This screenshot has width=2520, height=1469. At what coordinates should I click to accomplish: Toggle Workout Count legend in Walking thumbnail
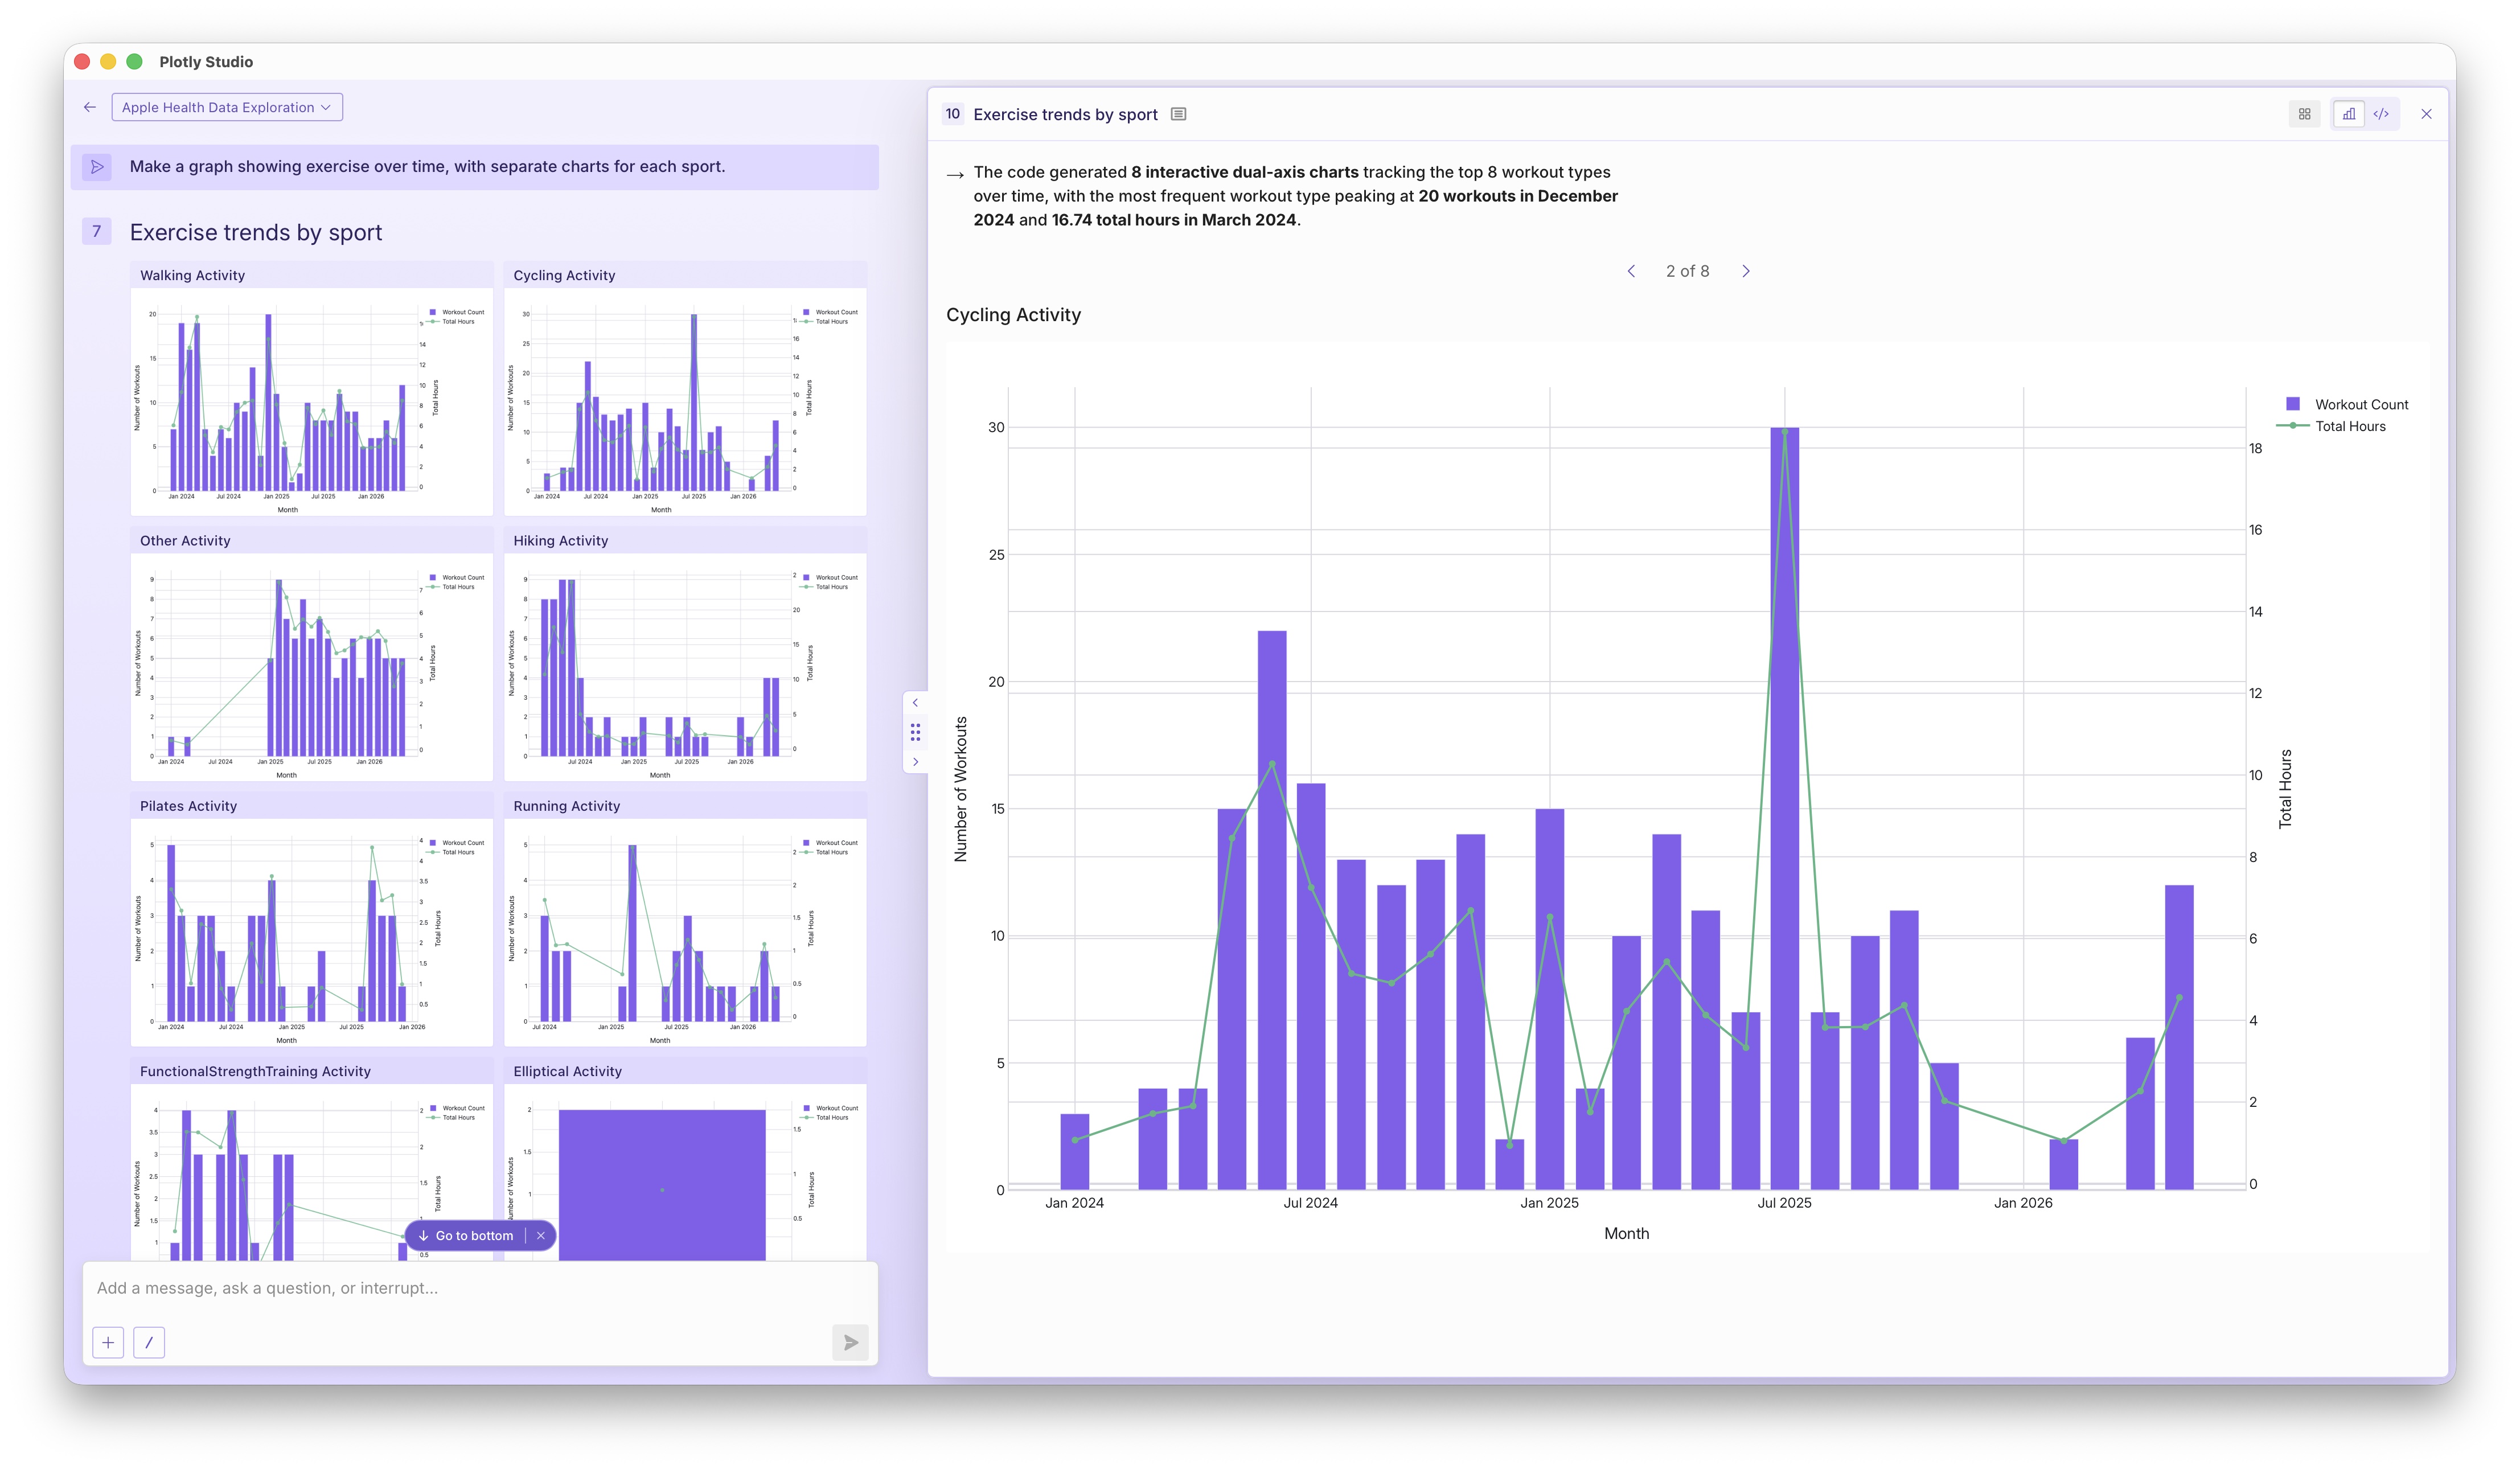[x=456, y=312]
